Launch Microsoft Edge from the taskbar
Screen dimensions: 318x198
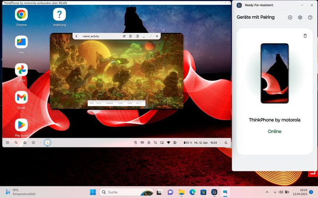192,192
